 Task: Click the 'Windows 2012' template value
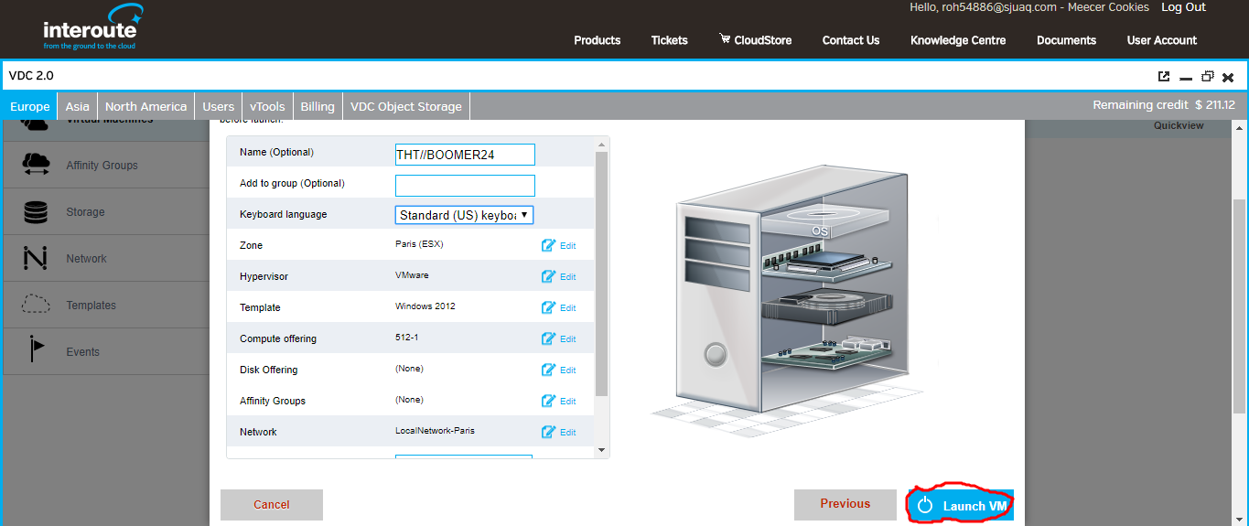425,306
